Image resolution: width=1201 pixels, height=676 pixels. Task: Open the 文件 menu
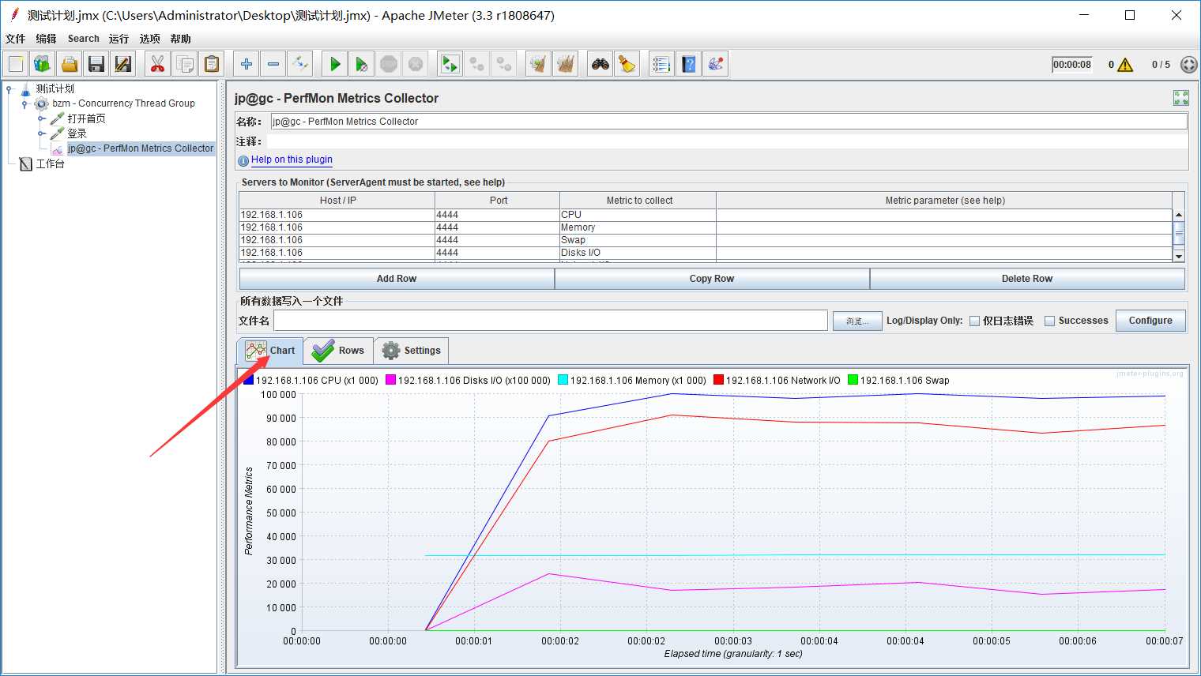pyautogui.click(x=16, y=39)
